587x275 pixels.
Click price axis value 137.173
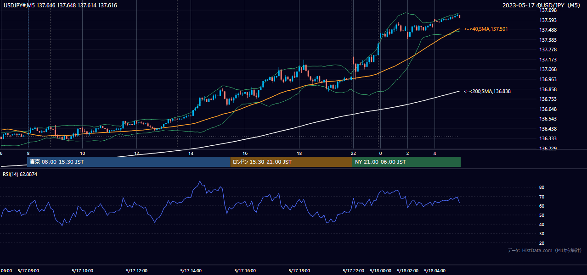(x=547, y=60)
